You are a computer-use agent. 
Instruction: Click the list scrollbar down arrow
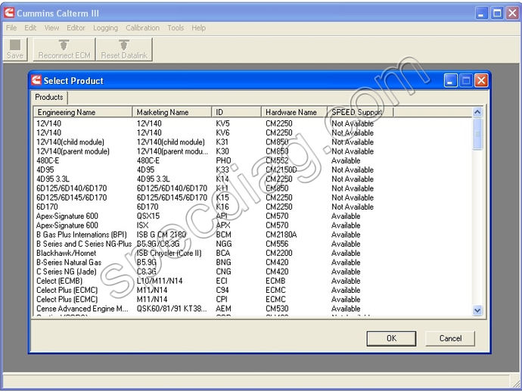477,311
